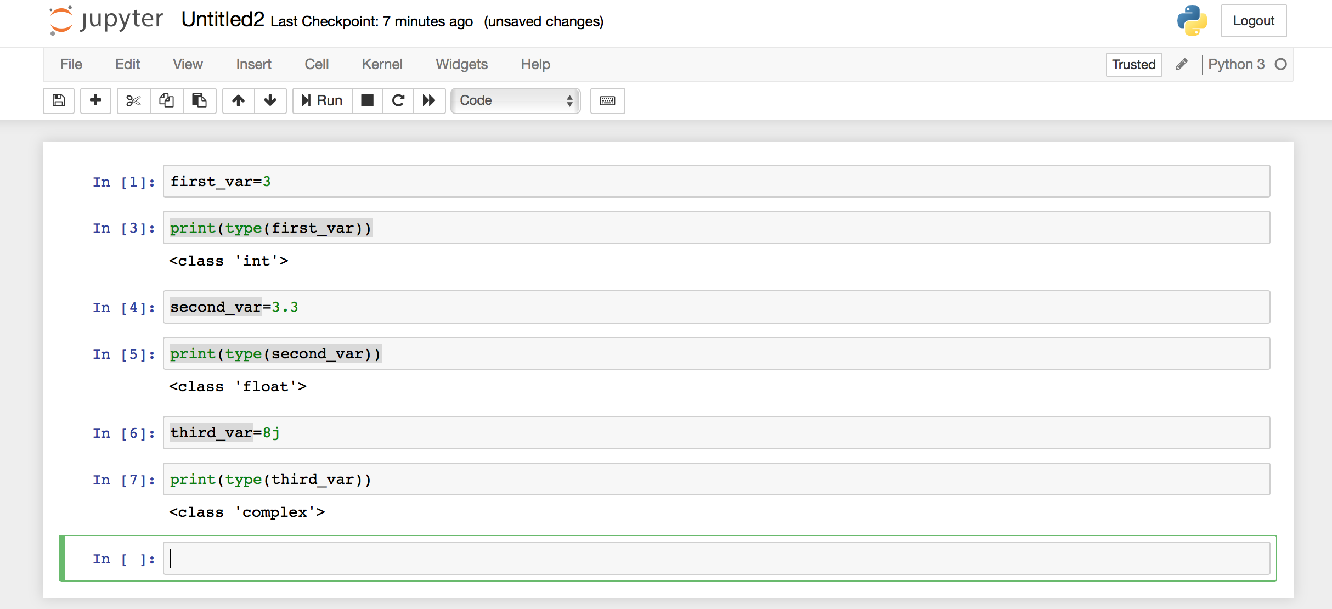Open the Kernel menu

pos(382,65)
